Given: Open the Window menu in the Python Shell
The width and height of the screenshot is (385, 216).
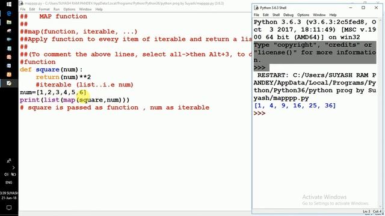Looking at the screenshot, I should pyautogui.click(x=319, y=14).
